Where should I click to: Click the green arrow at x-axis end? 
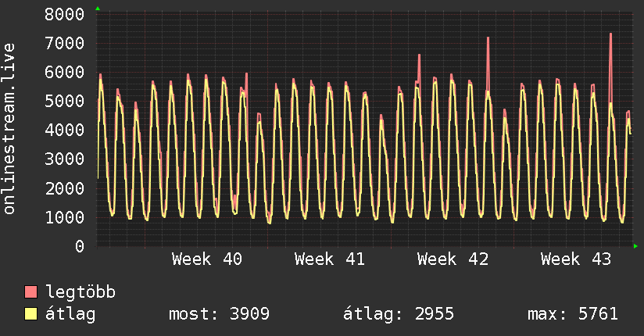coord(635,246)
